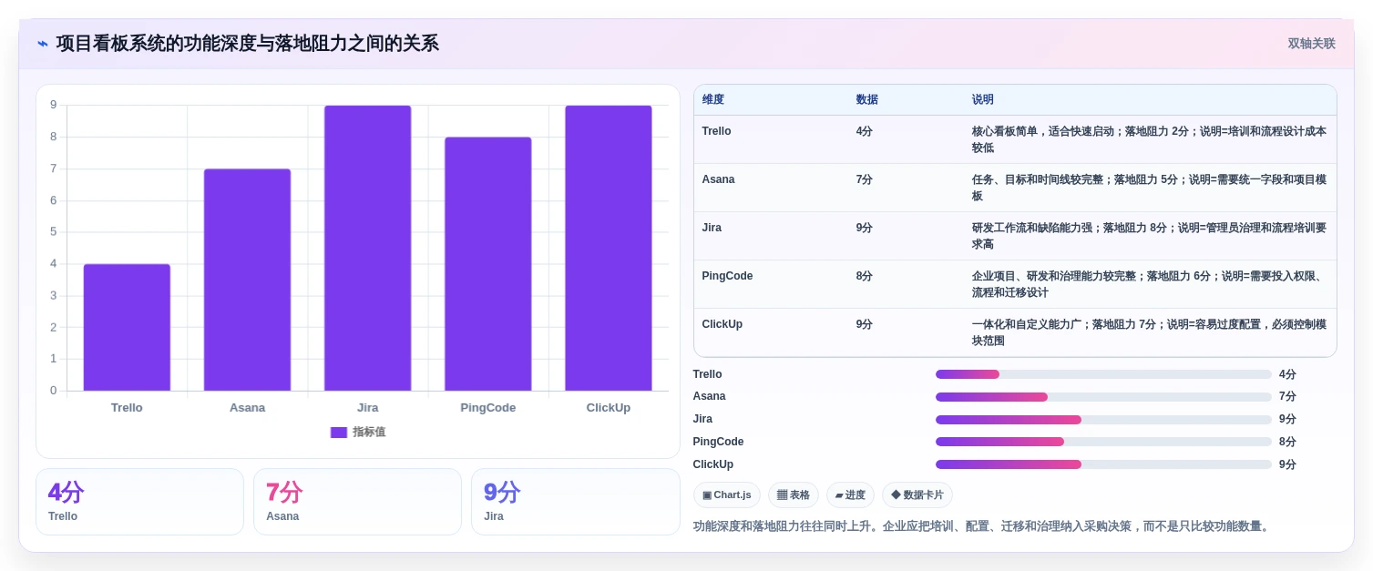
Task: Toggle the 指标值 legend swatch
Action: (x=339, y=433)
